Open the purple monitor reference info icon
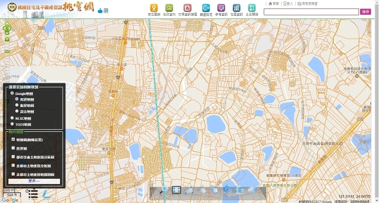Screen dimensions: 379x203 click(x=221, y=8)
